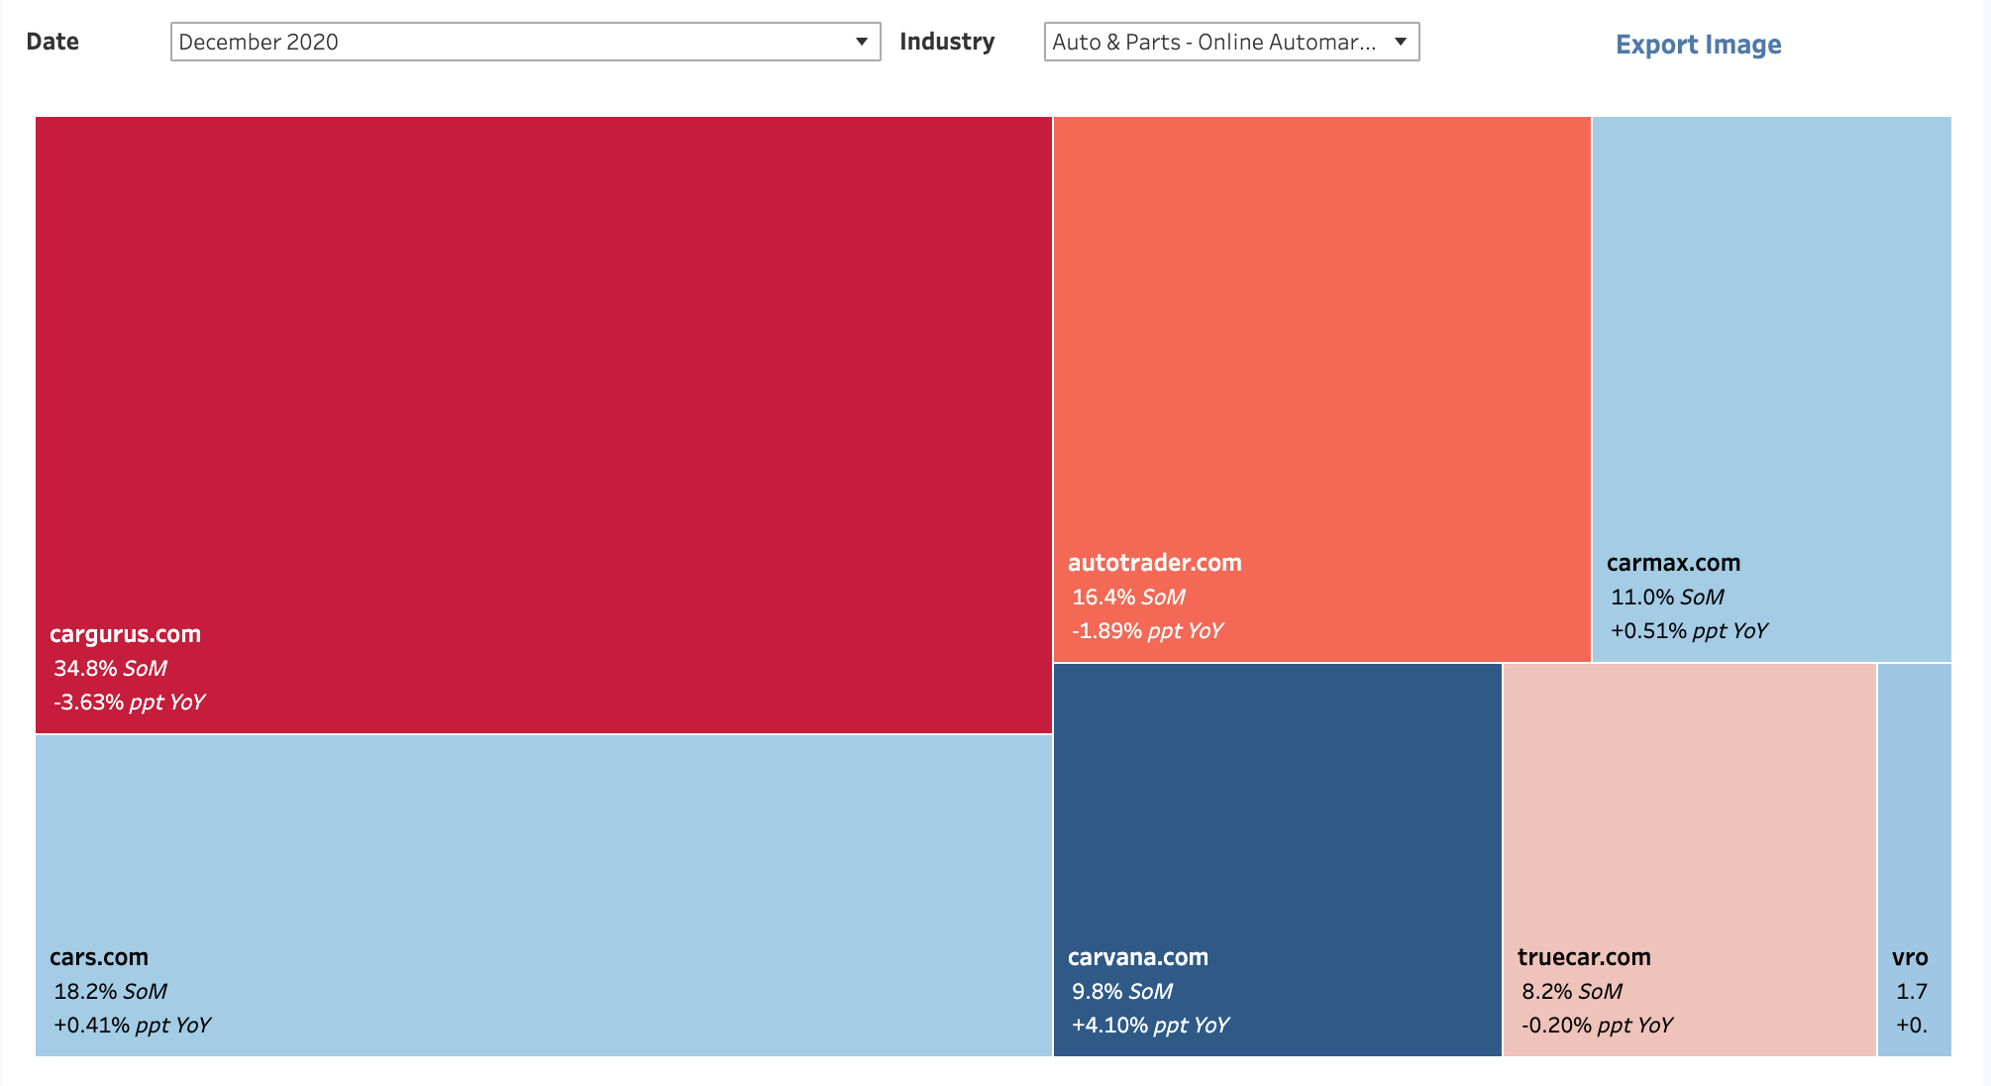Select the autotrader.com treemap tile
This screenshot has height=1086, width=1991.
click(1322, 389)
